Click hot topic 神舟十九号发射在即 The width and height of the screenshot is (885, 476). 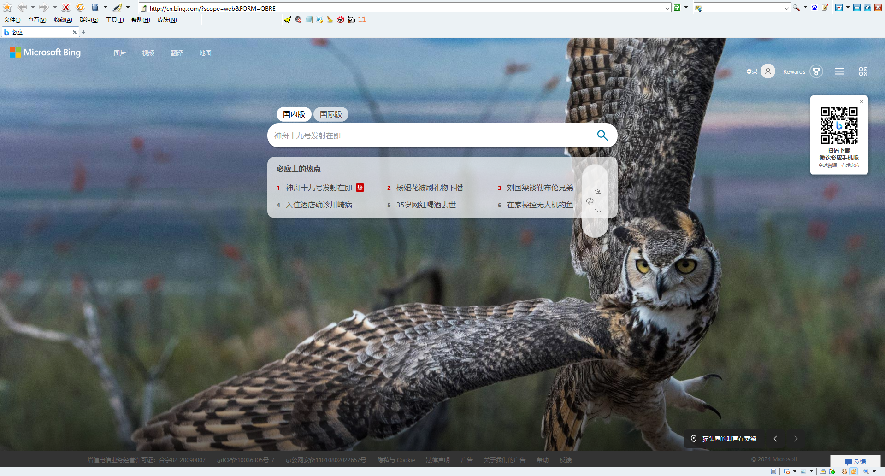319,188
